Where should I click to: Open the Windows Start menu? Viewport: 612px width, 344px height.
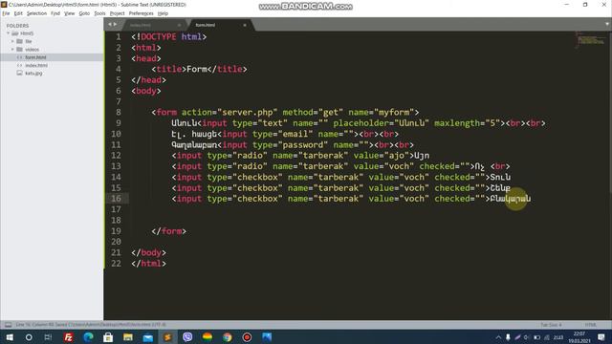[10, 337]
